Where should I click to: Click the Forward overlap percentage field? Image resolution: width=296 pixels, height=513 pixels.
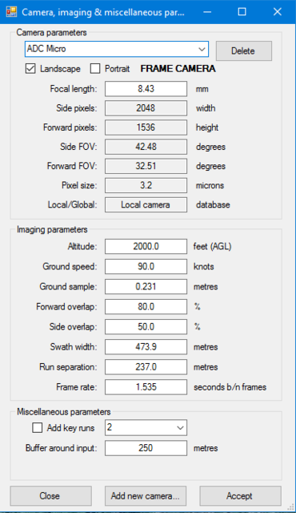(146, 306)
